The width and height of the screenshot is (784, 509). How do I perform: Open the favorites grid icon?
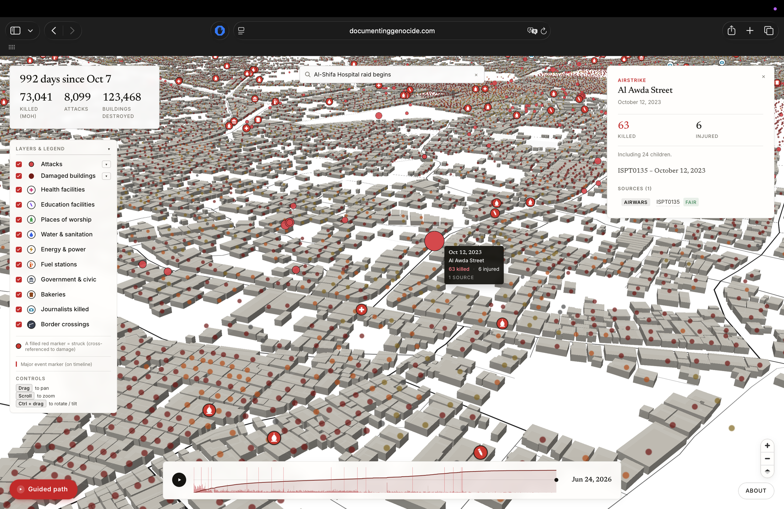point(12,47)
